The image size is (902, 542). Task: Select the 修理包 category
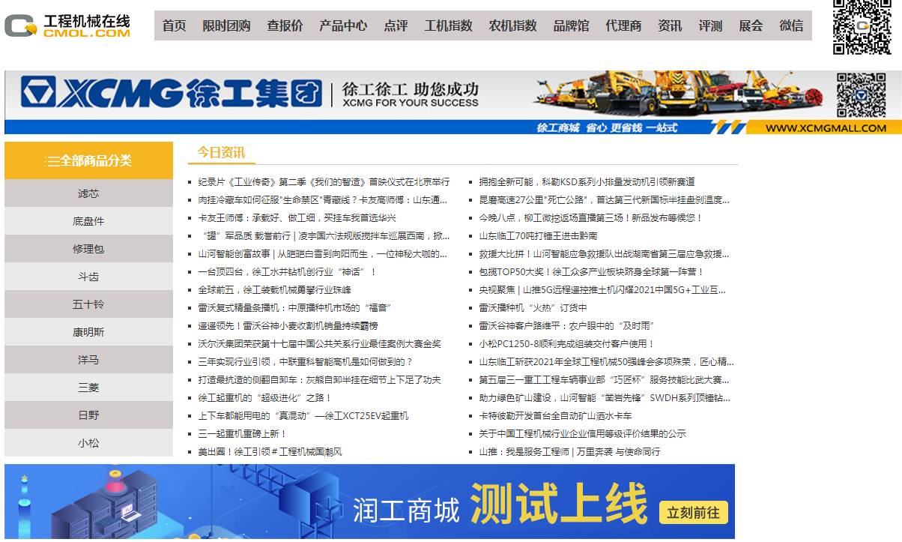pyautogui.click(x=88, y=249)
